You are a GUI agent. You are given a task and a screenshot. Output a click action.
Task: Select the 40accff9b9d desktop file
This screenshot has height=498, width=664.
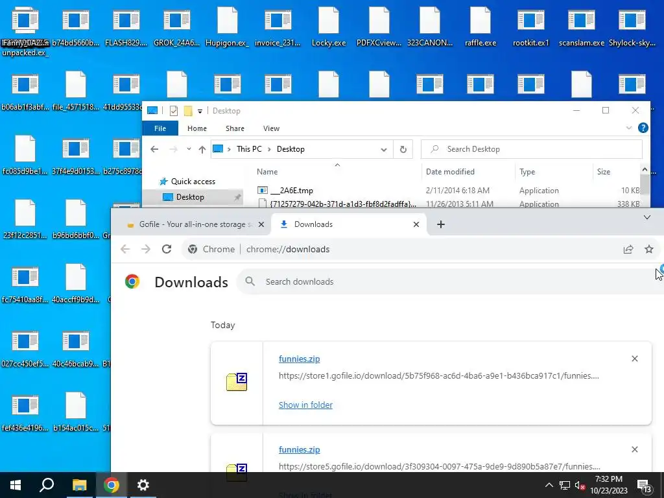(76, 284)
